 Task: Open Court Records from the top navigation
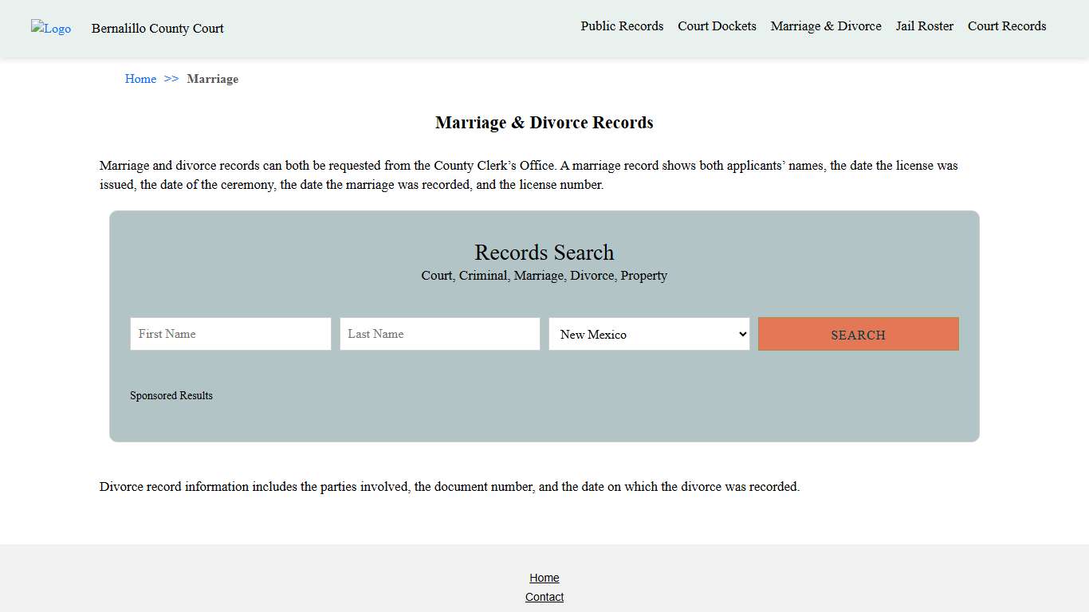1006,25
